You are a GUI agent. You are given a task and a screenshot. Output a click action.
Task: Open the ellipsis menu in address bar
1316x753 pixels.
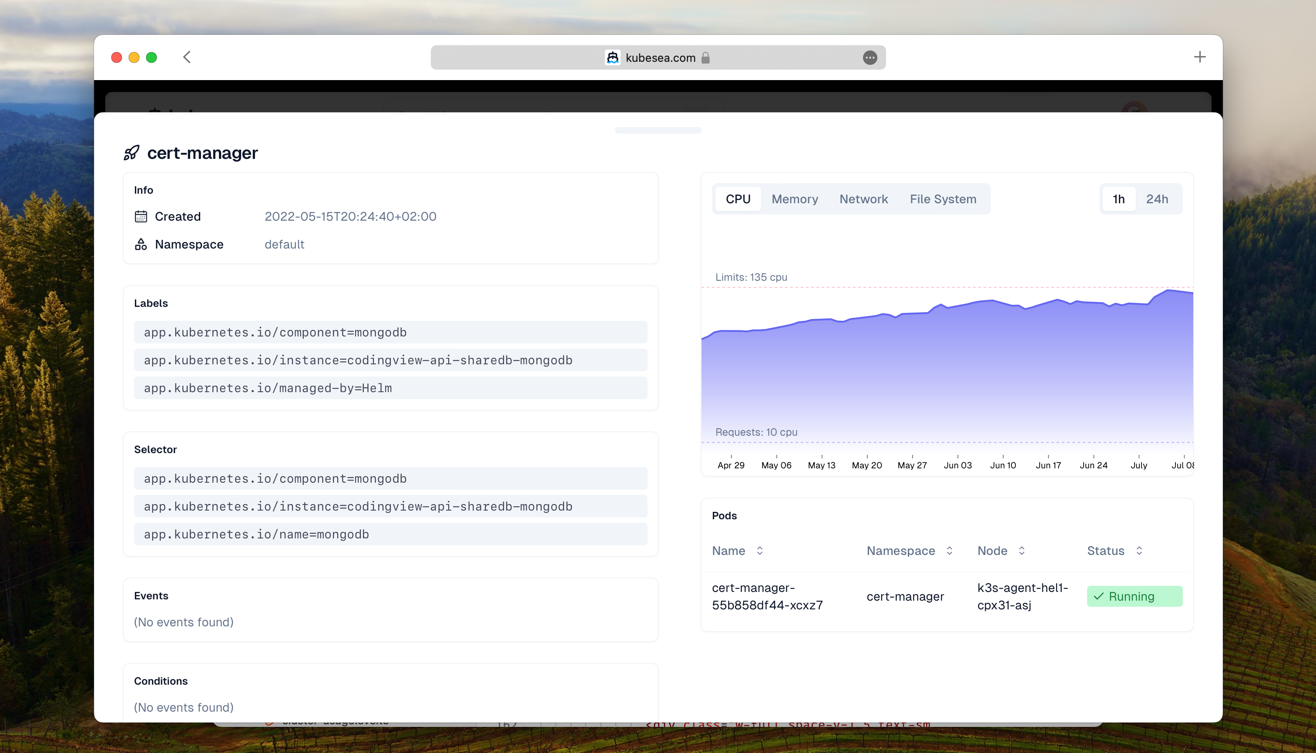870,57
